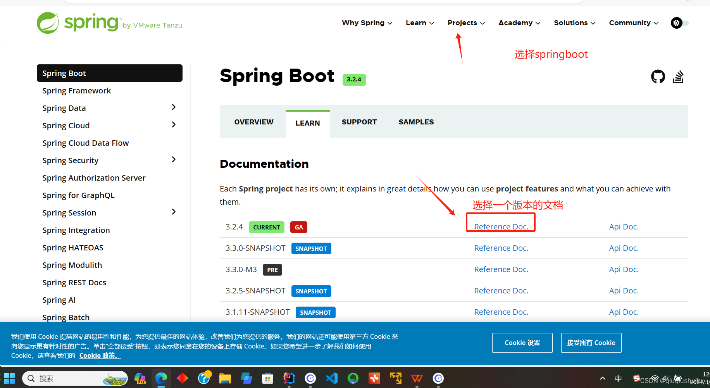Expand the Community dropdown menu

[x=634, y=23]
